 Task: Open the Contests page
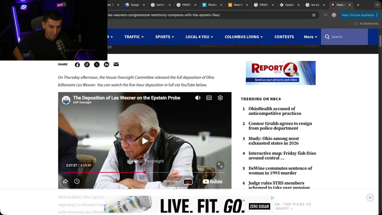284,37
